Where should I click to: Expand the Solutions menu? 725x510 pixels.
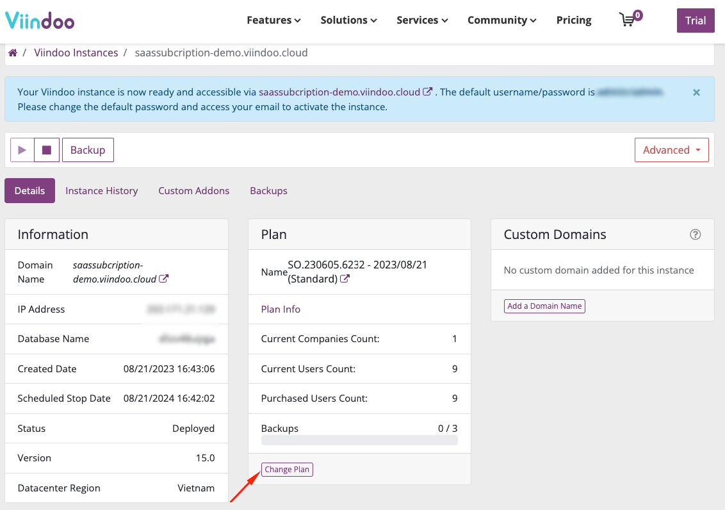(348, 21)
